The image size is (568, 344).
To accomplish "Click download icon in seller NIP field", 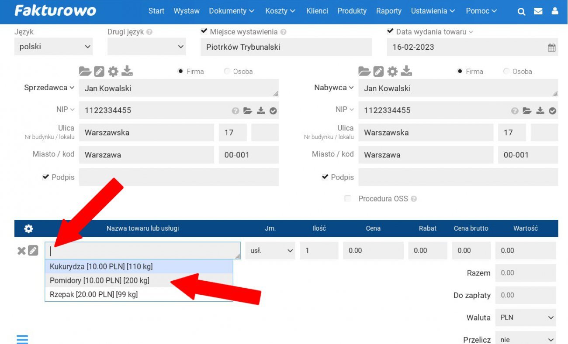I will click(261, 110).
